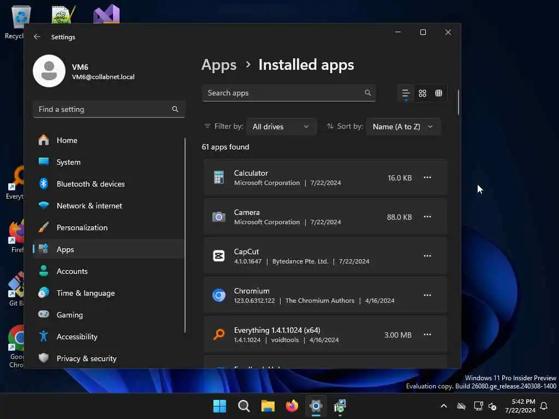The height and width of the screenshot is (419, 559).
Task: Click the 3.00 MB size value
Action: point(398,335)
